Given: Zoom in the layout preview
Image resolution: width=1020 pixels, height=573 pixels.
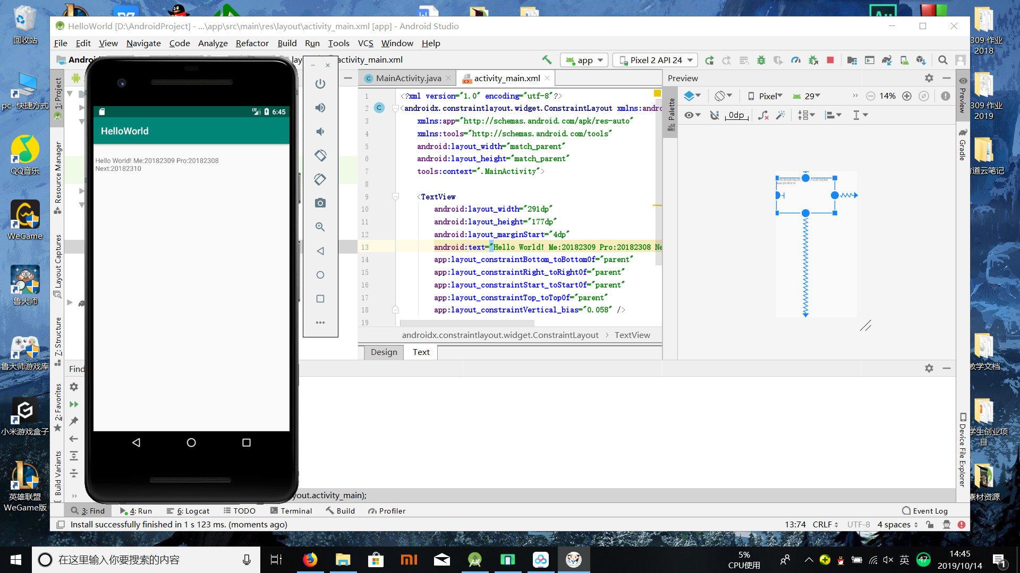Looking at the screenshot, I should pyautogui.click(x=907, y=96).
